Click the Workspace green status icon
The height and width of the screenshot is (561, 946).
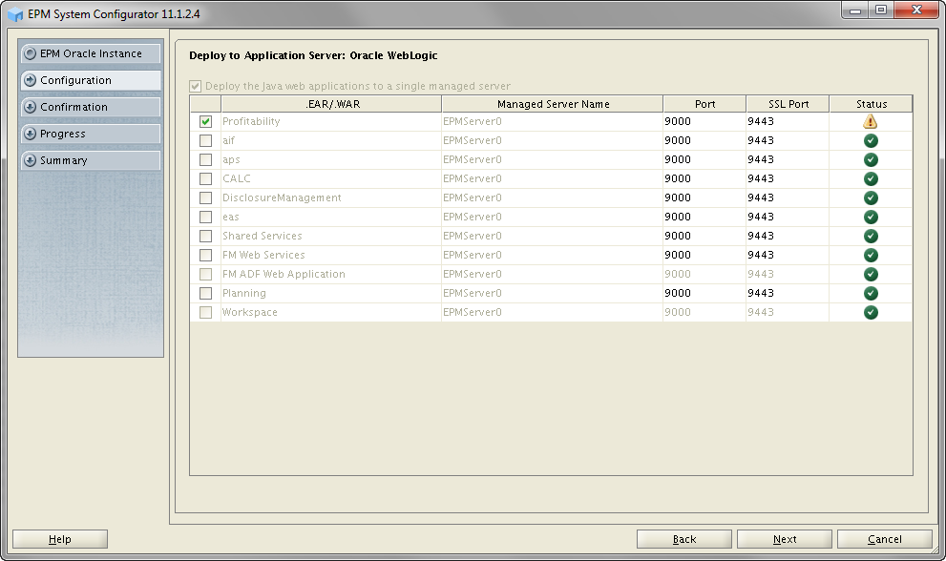(x=871, y=313)
